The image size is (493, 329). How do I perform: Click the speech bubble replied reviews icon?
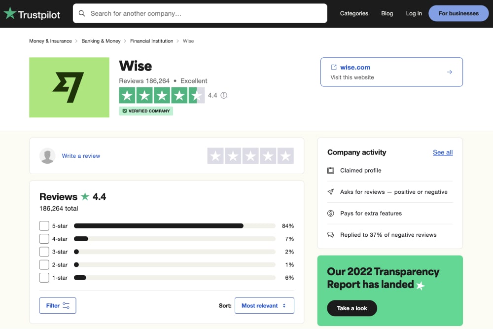click(331, 235)
